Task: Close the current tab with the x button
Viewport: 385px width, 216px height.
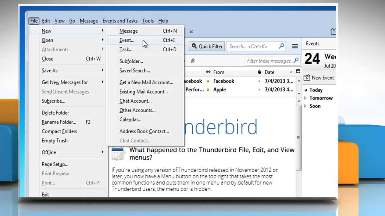Action: point(191,31)
